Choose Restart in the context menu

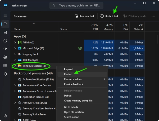tap(82, 74)
